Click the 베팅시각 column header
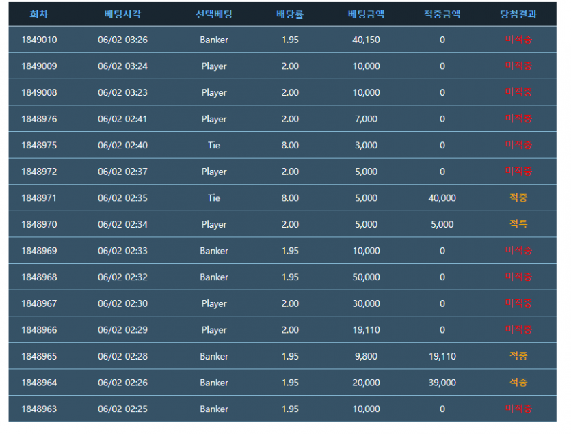Viewport: 571px width, 434px height. (122, 14)
